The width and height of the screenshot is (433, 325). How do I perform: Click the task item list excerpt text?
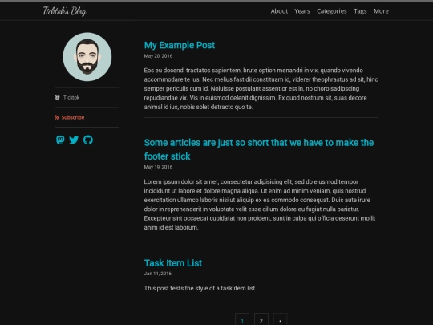(x=200, y=288)
